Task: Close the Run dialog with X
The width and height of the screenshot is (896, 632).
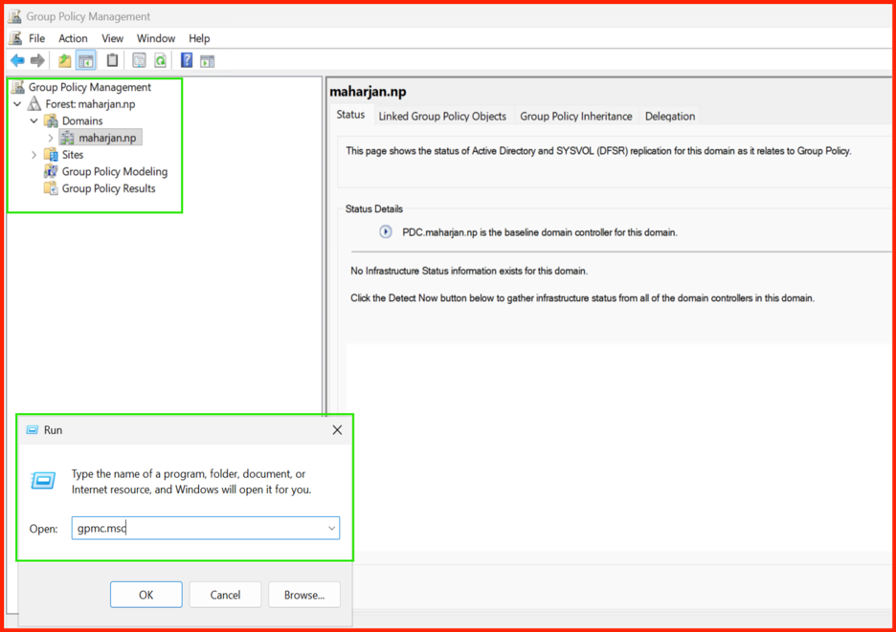Action: [x=337, y=430]
